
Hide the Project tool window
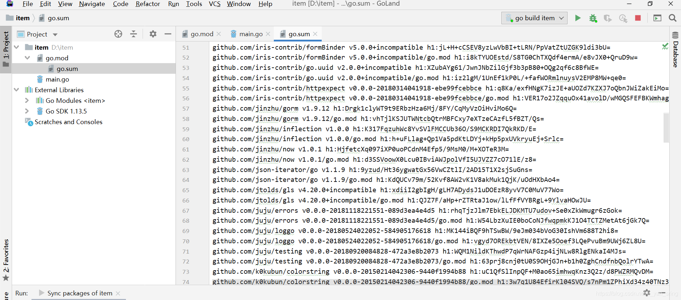[x=168, y=34]
